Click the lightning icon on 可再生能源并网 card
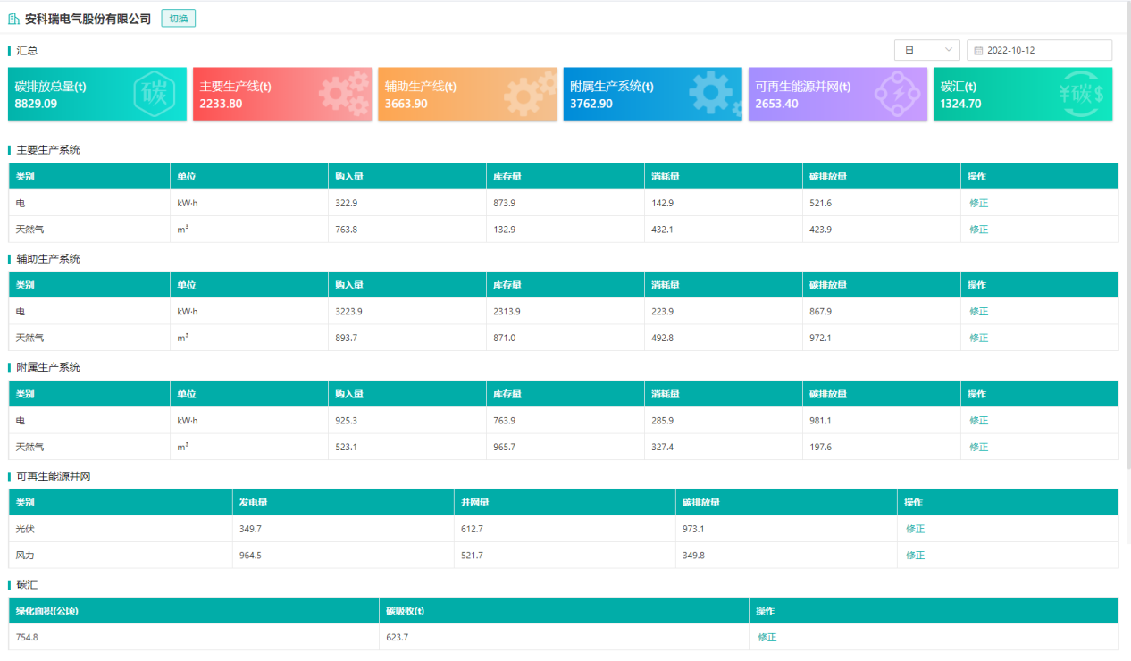Screen dimensions: 1131x661 897,93
